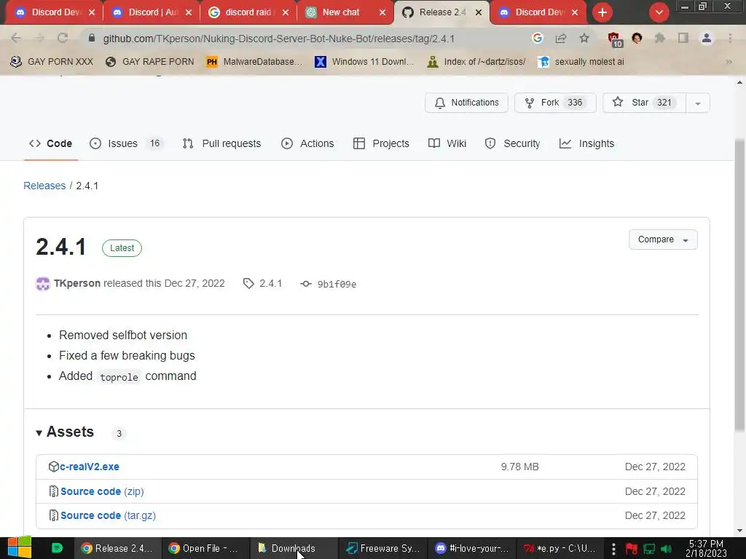The width and height of the screenshot is (746, 559).
Task: Close the New chat tab
Action: 382,12
